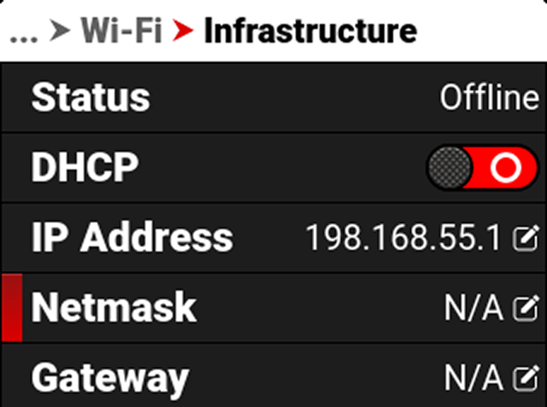The height and width of the screenshot is (407, 547).
Task: Select the DHCP row label
Action: [x=84, y=167]
